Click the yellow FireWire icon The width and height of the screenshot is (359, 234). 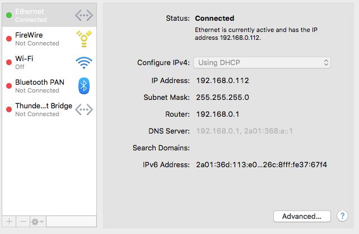[x=84, y=39]
